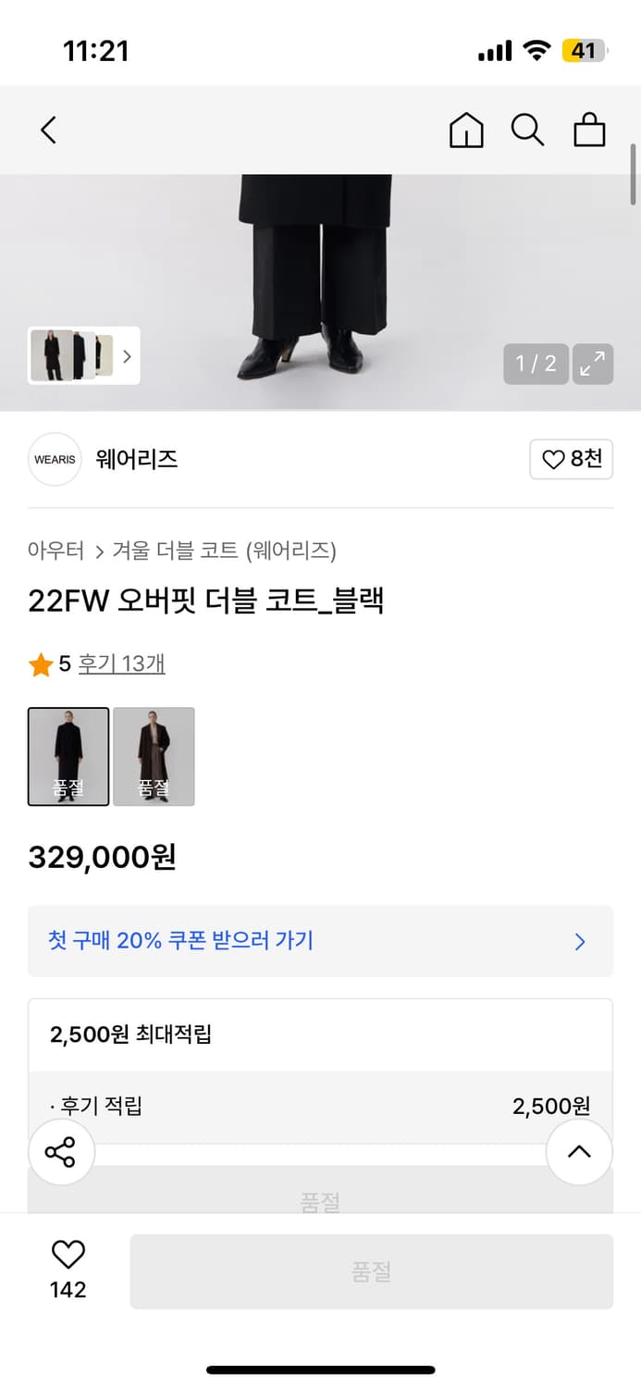Open 아우터 category breadcrumb

click(x=56, y=551)
